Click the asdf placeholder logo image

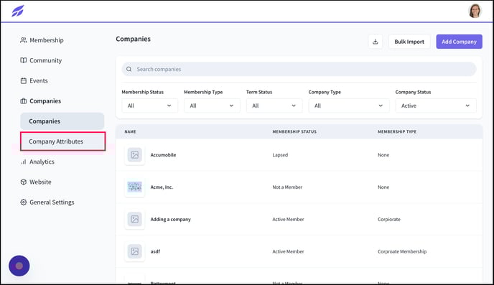click(x=134, y=251)
